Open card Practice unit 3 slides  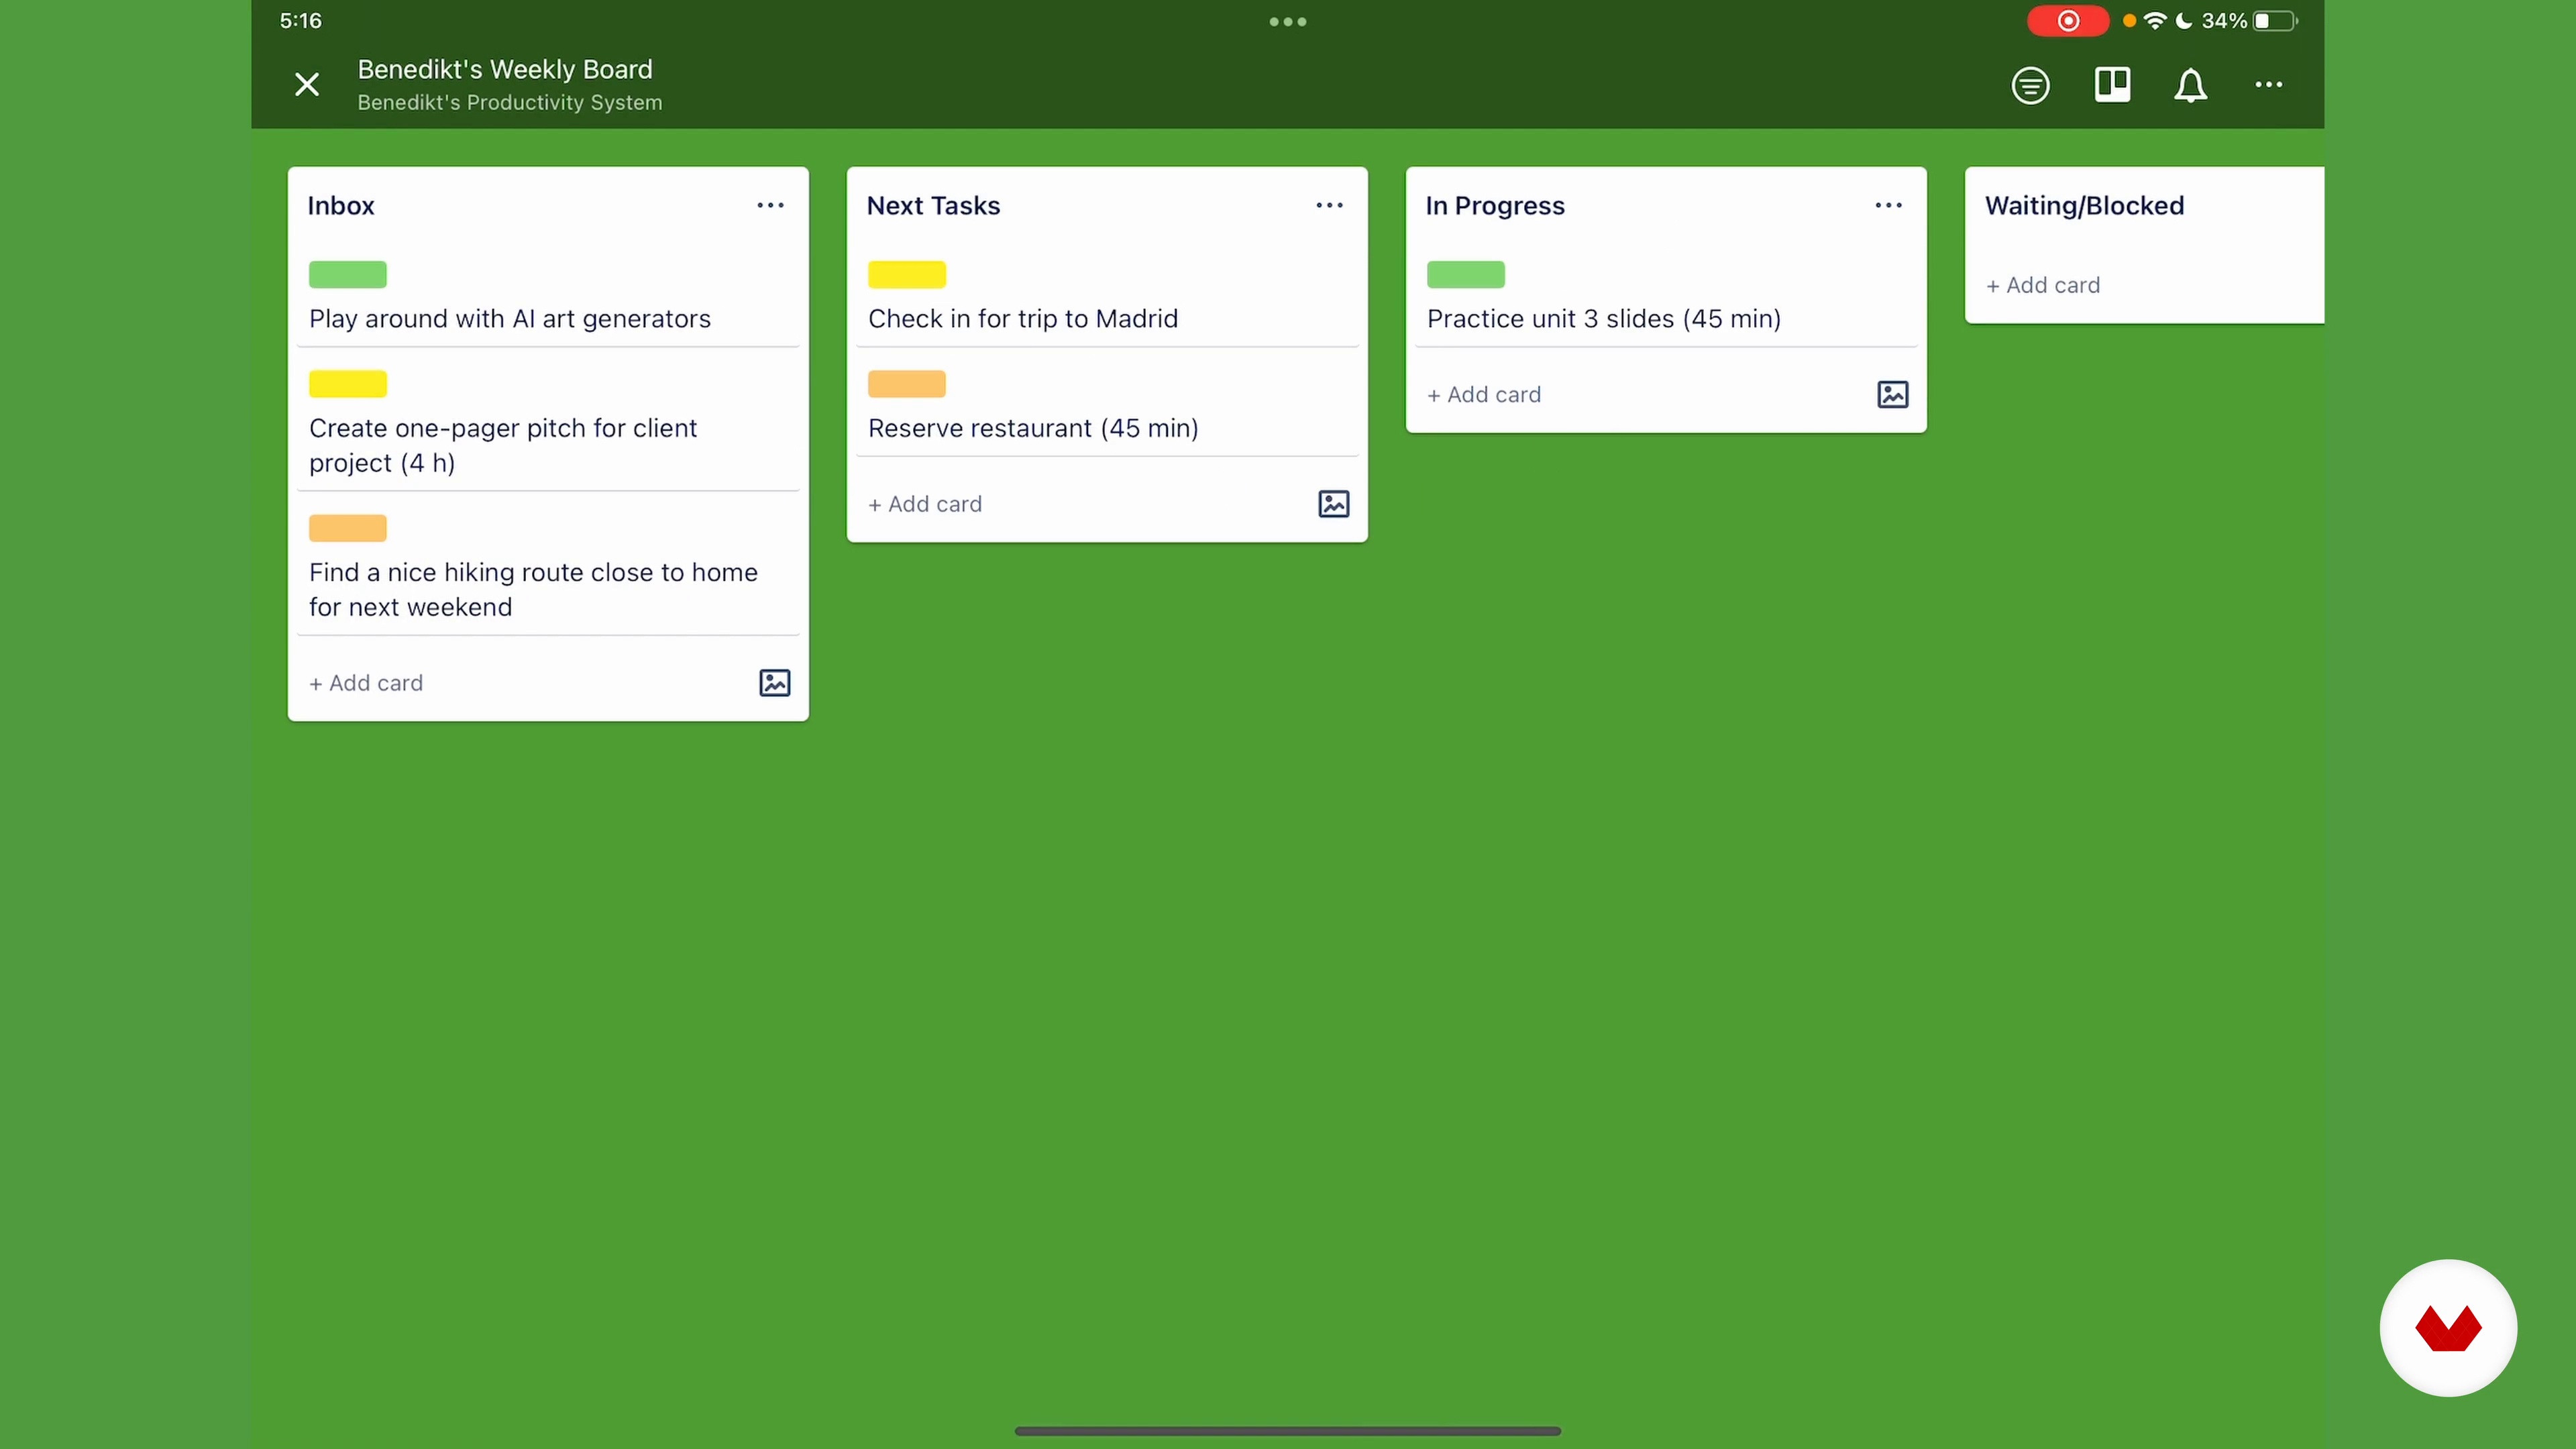click(x=1666, y=298)
